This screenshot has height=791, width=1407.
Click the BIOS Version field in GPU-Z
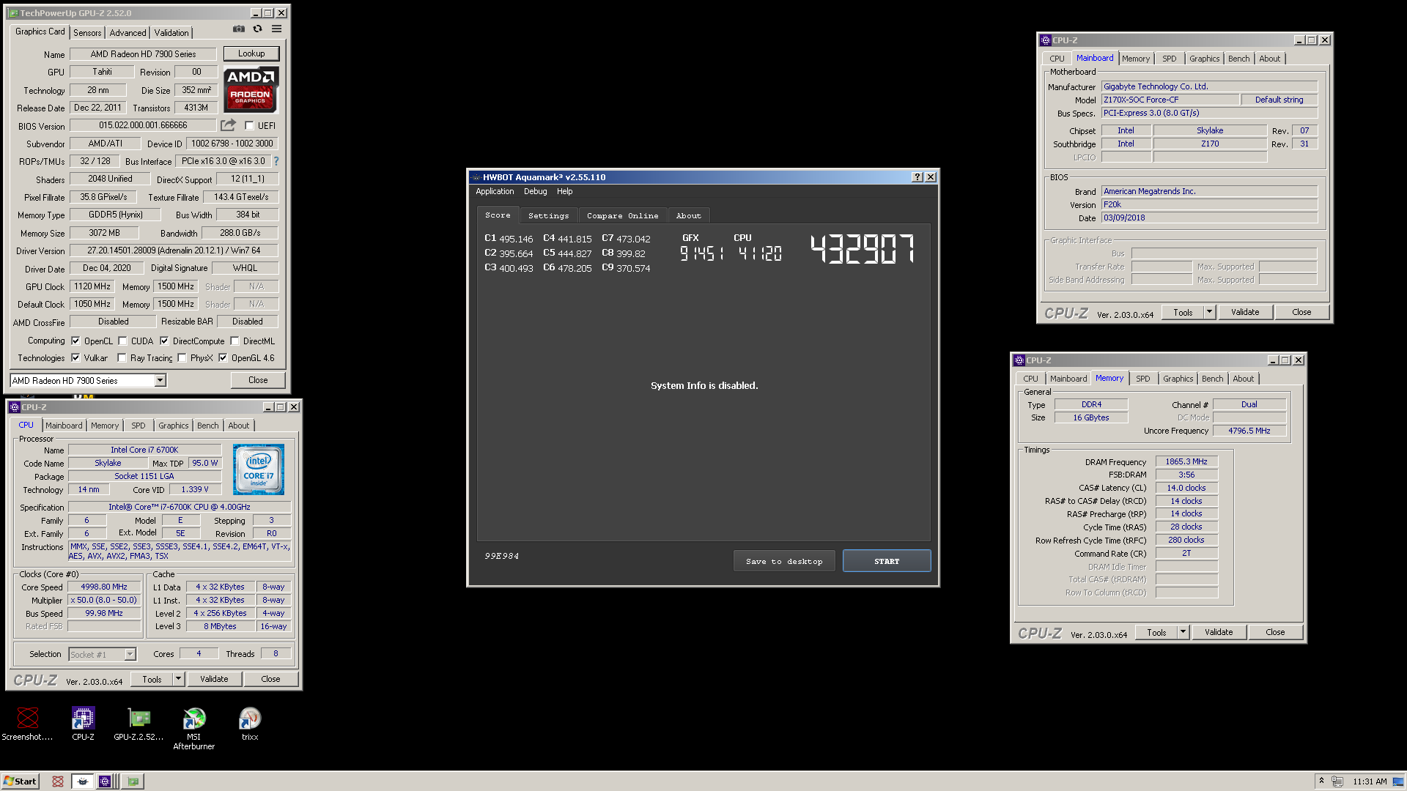click(x=143, y=125)
